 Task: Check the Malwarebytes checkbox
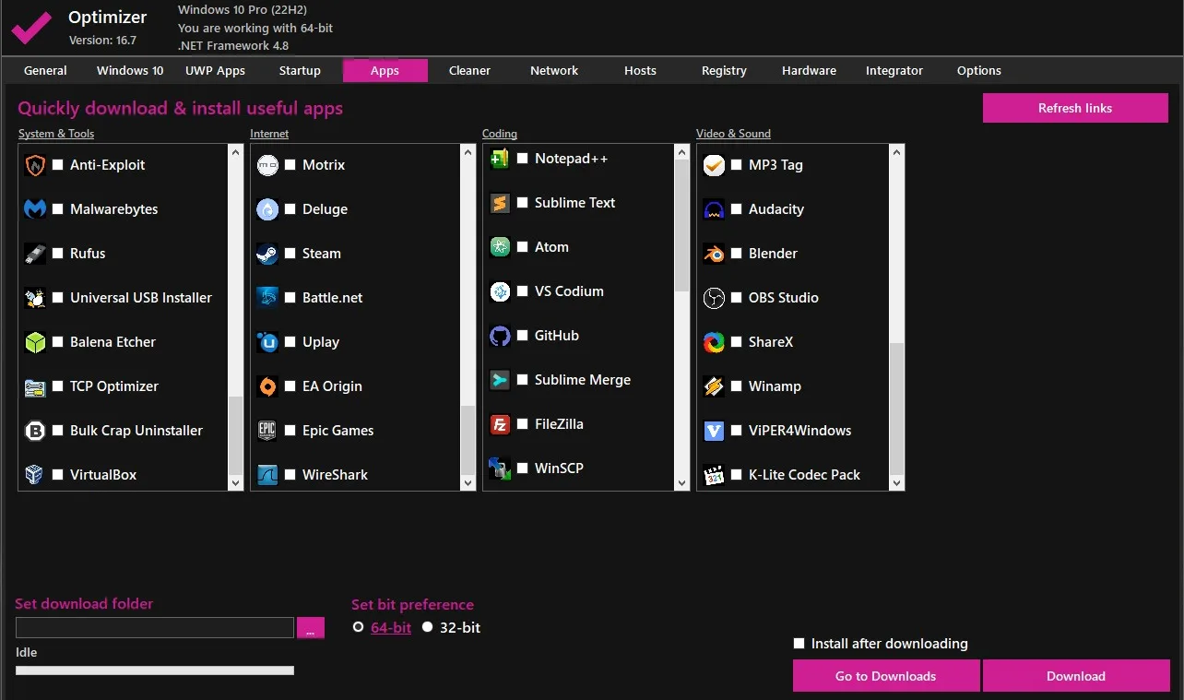58,209
